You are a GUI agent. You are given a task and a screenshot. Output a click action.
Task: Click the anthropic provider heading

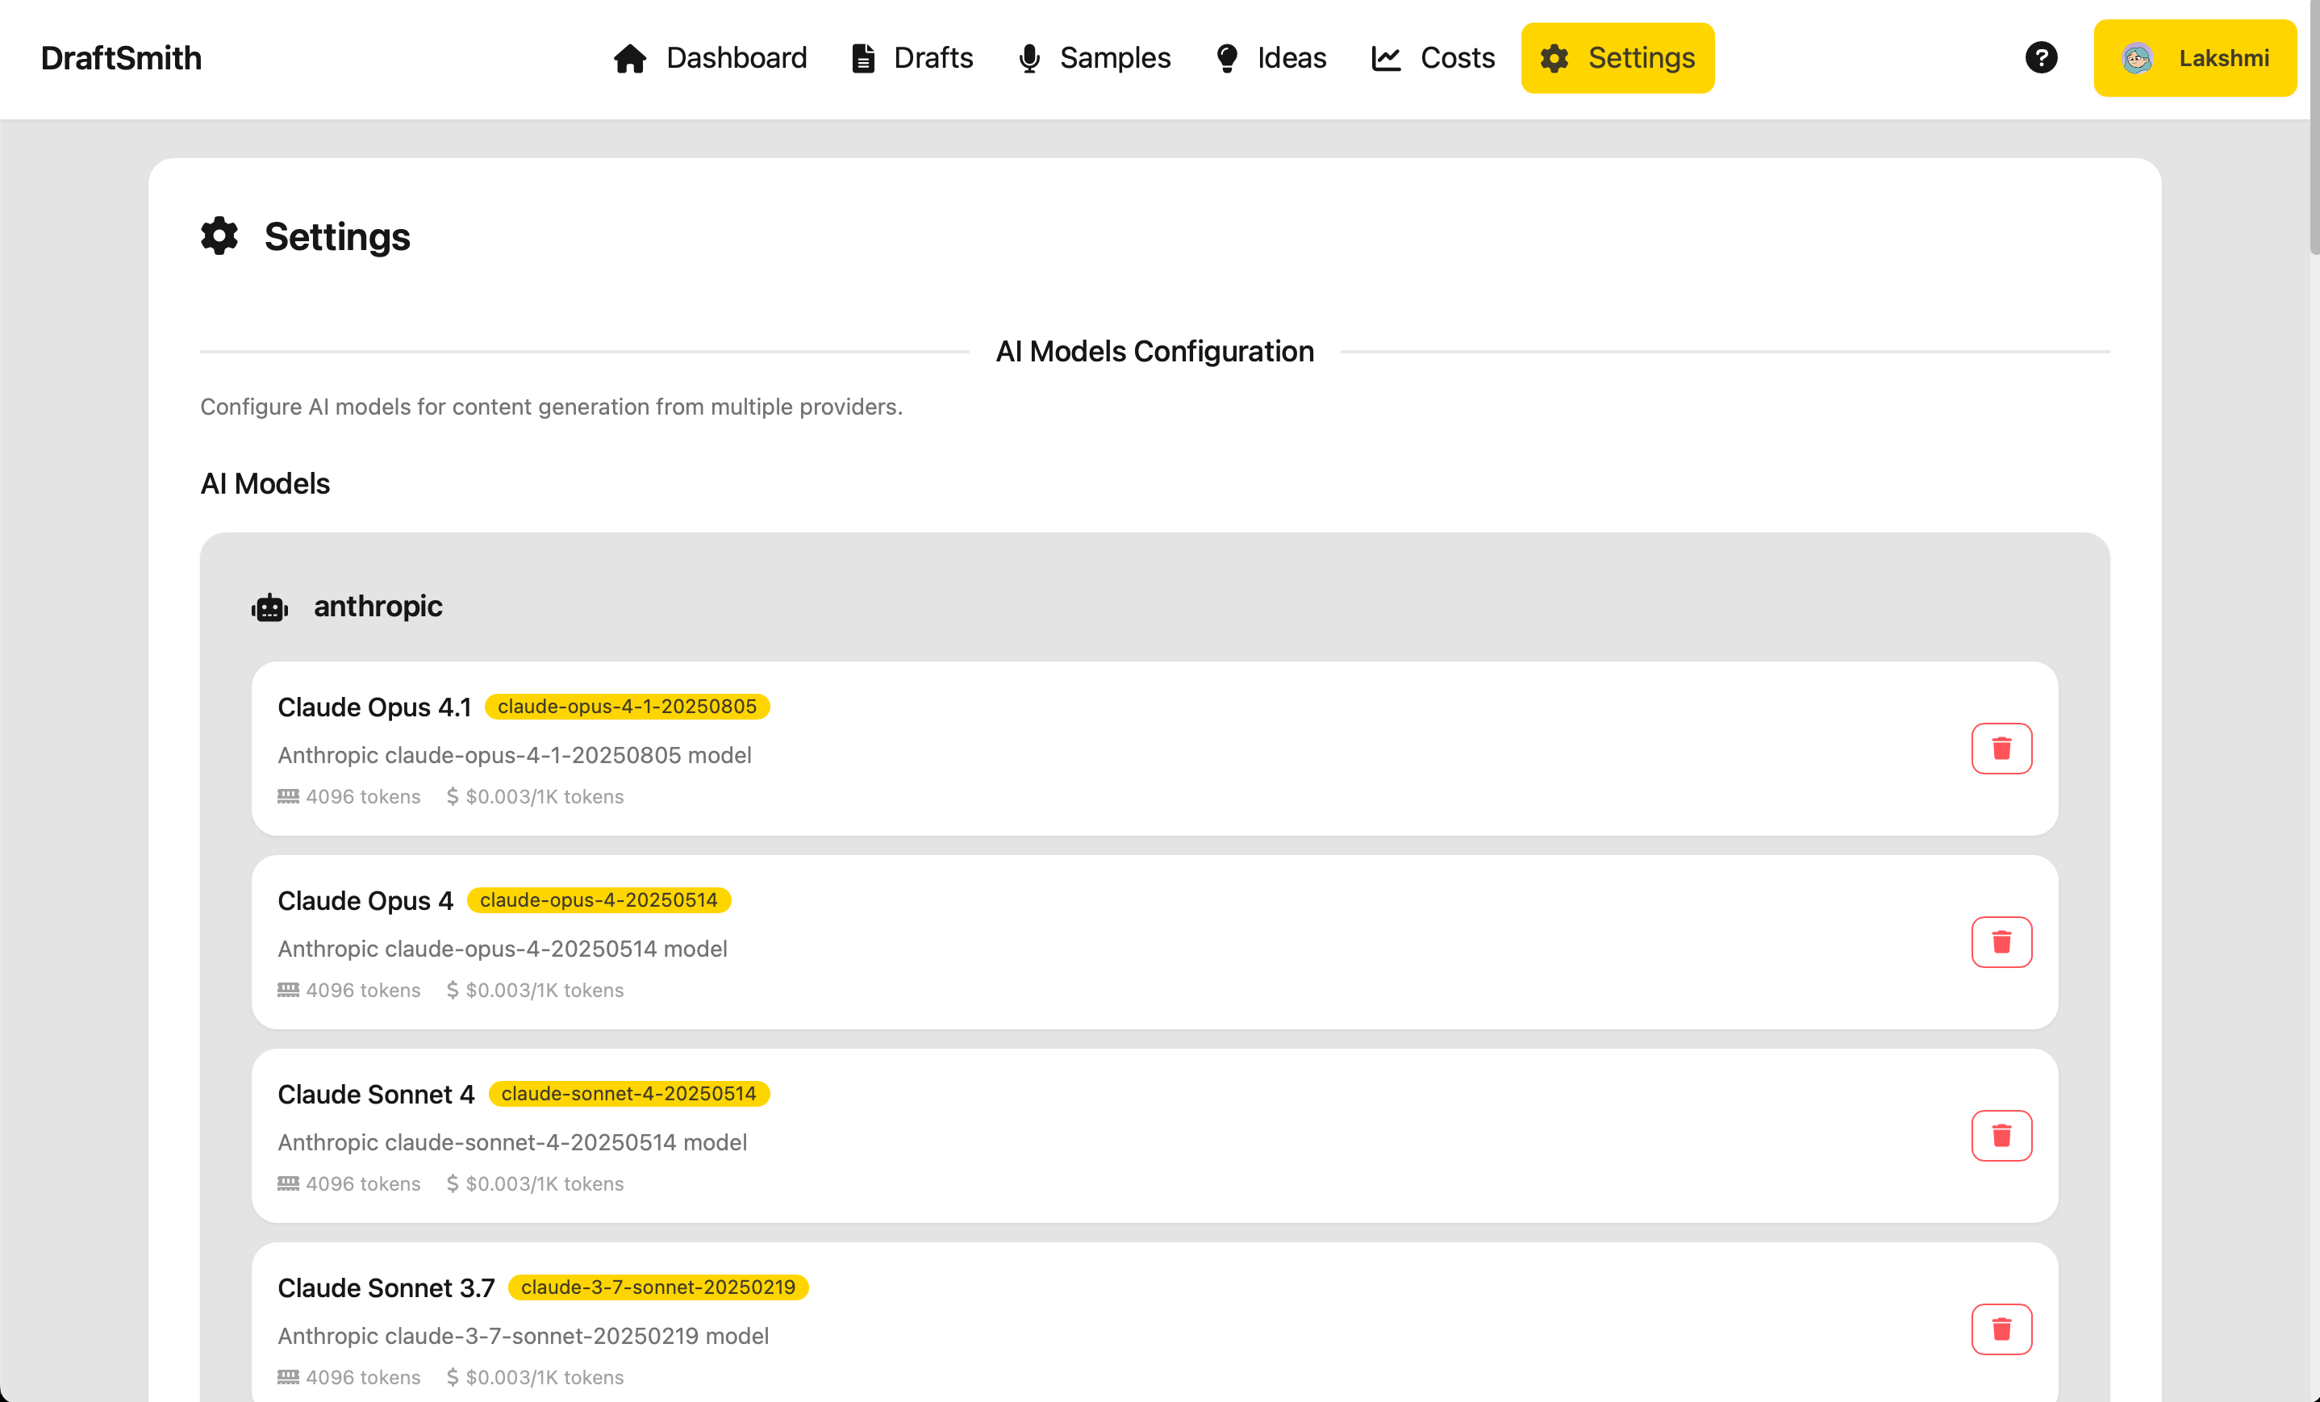tap(378, 607)
